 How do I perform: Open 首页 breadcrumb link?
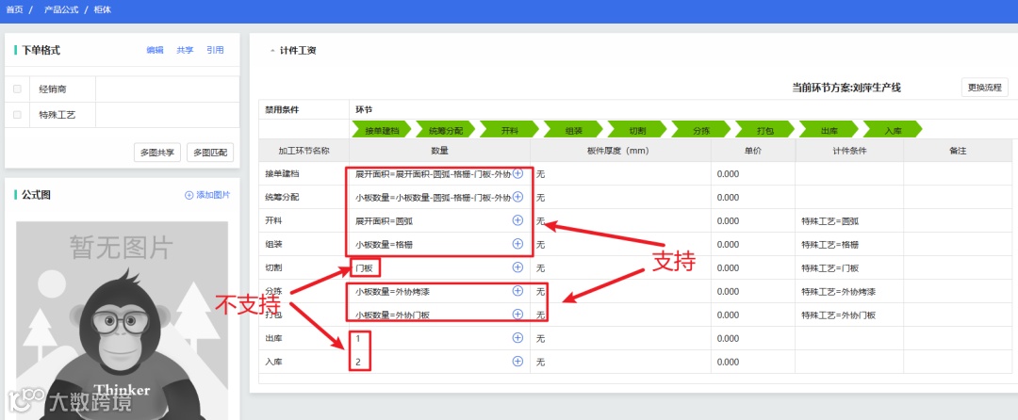point(14,10)
